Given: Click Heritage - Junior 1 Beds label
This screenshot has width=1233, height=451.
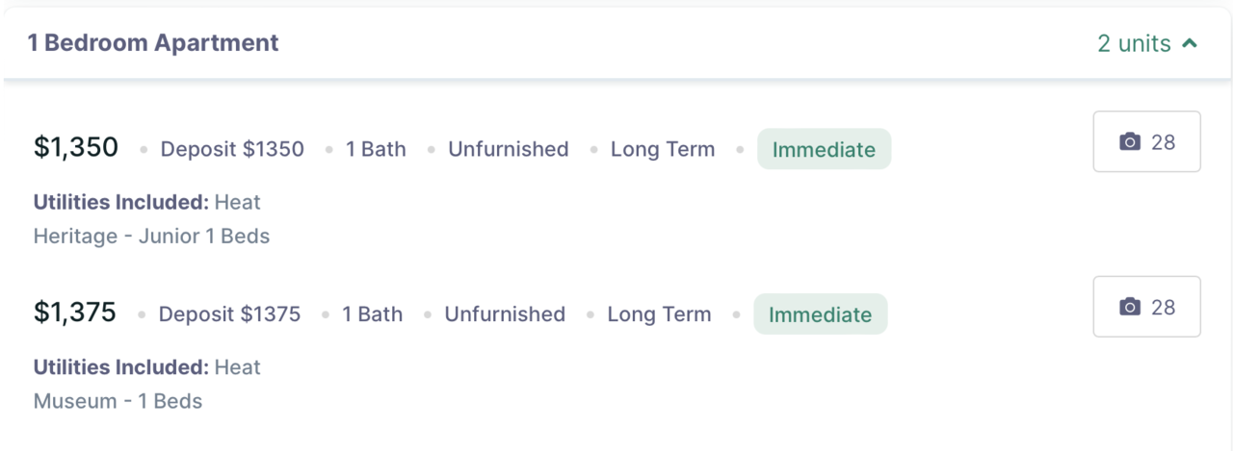Looking at the screenshot, I should (x=151, y=236).
